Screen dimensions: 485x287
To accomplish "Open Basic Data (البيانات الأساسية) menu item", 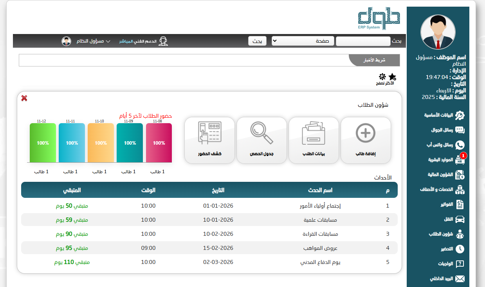I will 444,115.
